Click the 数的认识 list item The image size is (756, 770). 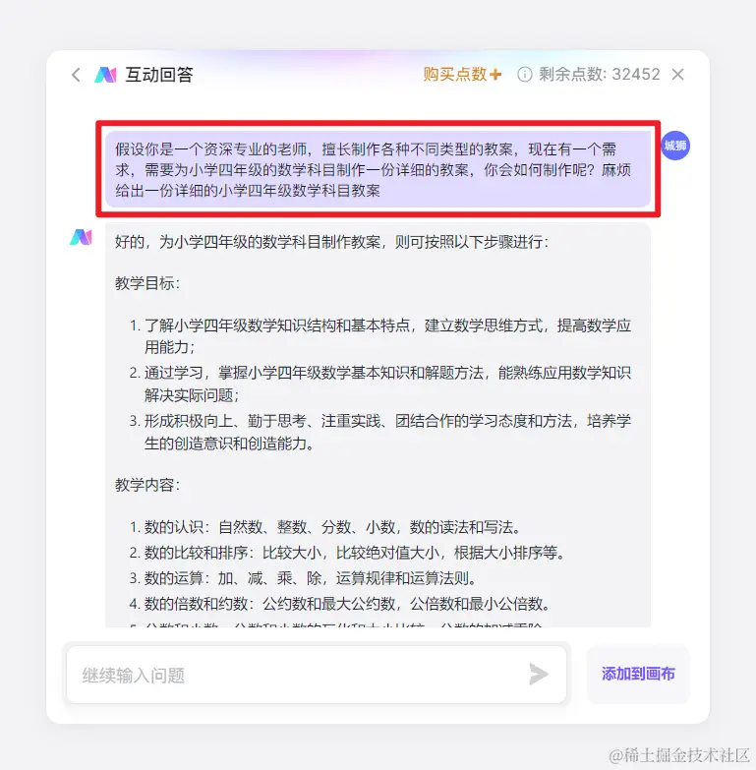(x=324, y=527)
